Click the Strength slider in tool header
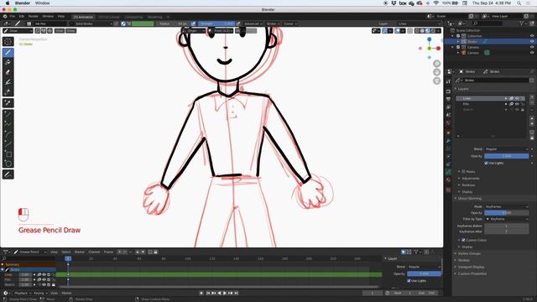The height and width of the screenshot is (302, 537). [x=216, y=23]
